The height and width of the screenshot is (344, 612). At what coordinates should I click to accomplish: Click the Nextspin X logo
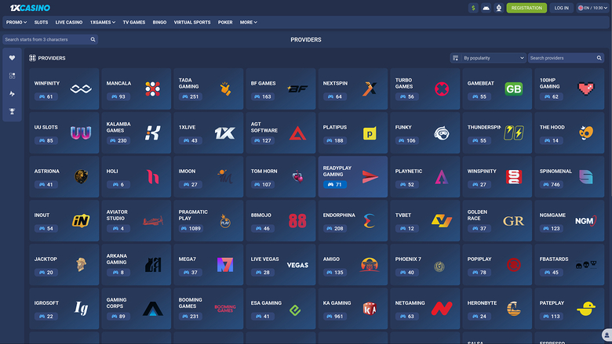(x=370, y=89)
